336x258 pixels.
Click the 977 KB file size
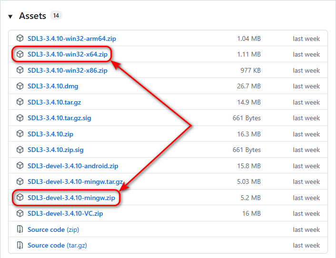click(250, 70)
